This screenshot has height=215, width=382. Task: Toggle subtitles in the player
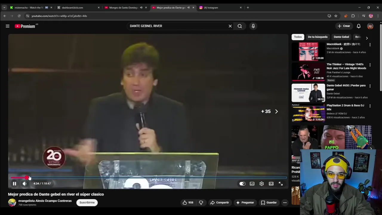pos(252,184)
